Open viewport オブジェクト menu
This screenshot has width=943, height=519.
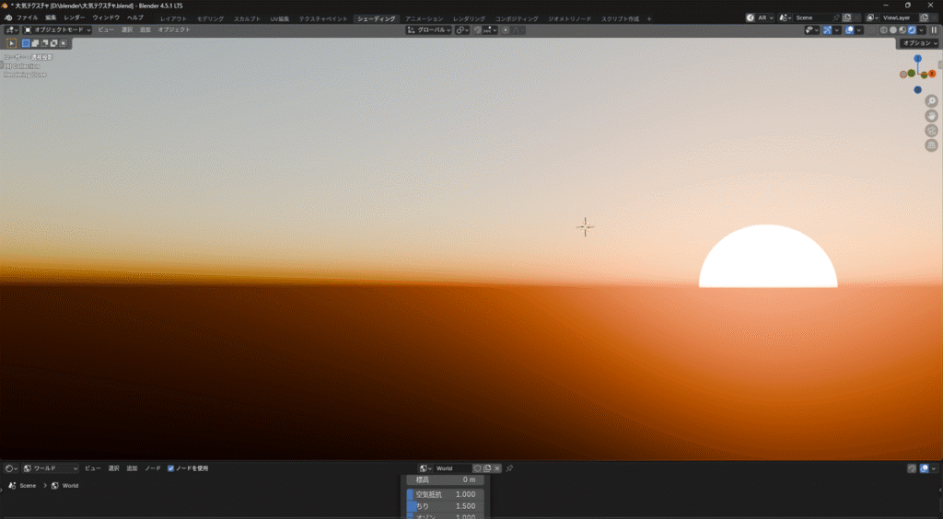tap(174, 30)
